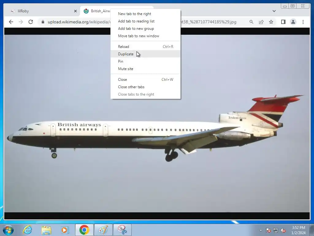Show hidden system tray icons arrow
Image resolution: width=314 pixels, height=236 pixels.
click(x=261, y=230)
